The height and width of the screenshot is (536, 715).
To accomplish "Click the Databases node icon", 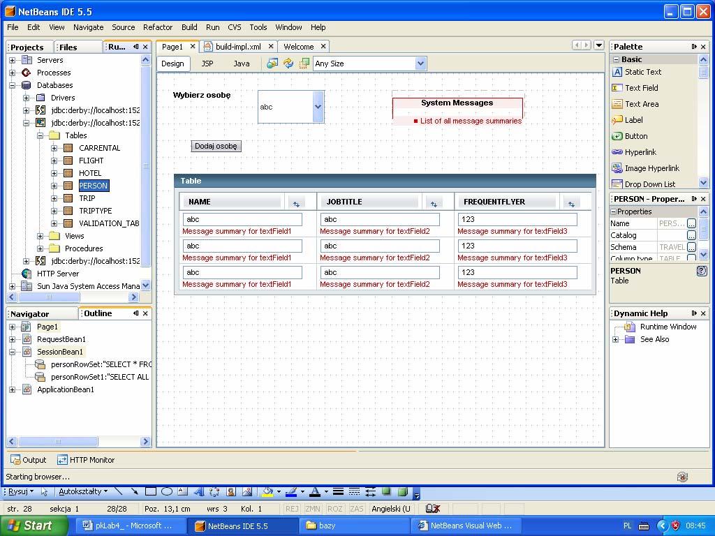I will pos(27,85).
